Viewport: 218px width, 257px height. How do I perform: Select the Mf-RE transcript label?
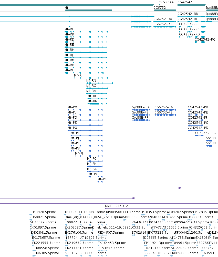click(x=69, y=45)
